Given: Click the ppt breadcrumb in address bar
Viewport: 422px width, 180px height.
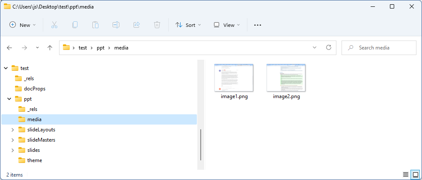Looking at the screenshot, I should click(x=101, y=48).
